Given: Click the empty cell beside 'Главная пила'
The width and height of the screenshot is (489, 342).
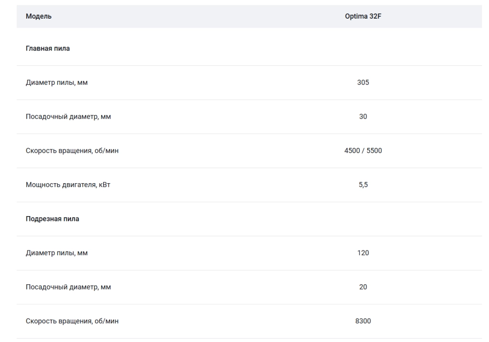Looking at the screenshot, I should pyautogui.click(x=363, y=48).
